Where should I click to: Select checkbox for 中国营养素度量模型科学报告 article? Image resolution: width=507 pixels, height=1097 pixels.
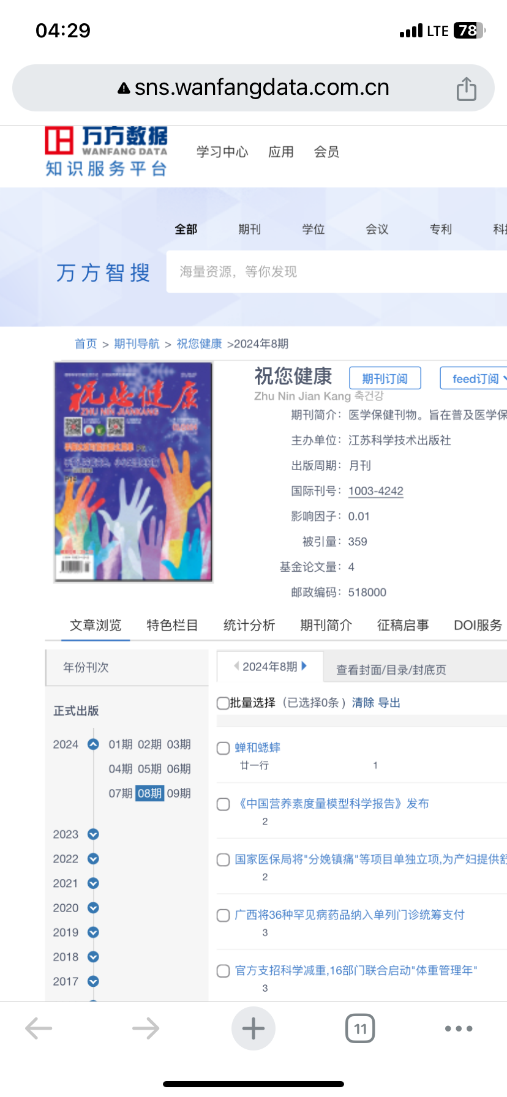tap(223, 804)
